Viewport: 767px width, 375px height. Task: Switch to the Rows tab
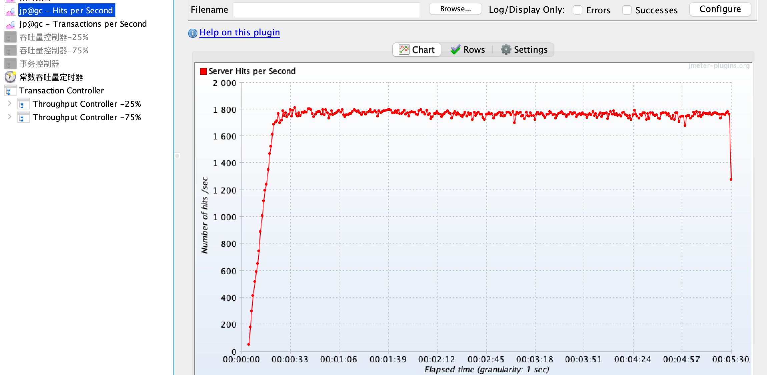tap(468, 50)
